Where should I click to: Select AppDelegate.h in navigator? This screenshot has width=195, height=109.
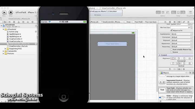click(15, 34)
